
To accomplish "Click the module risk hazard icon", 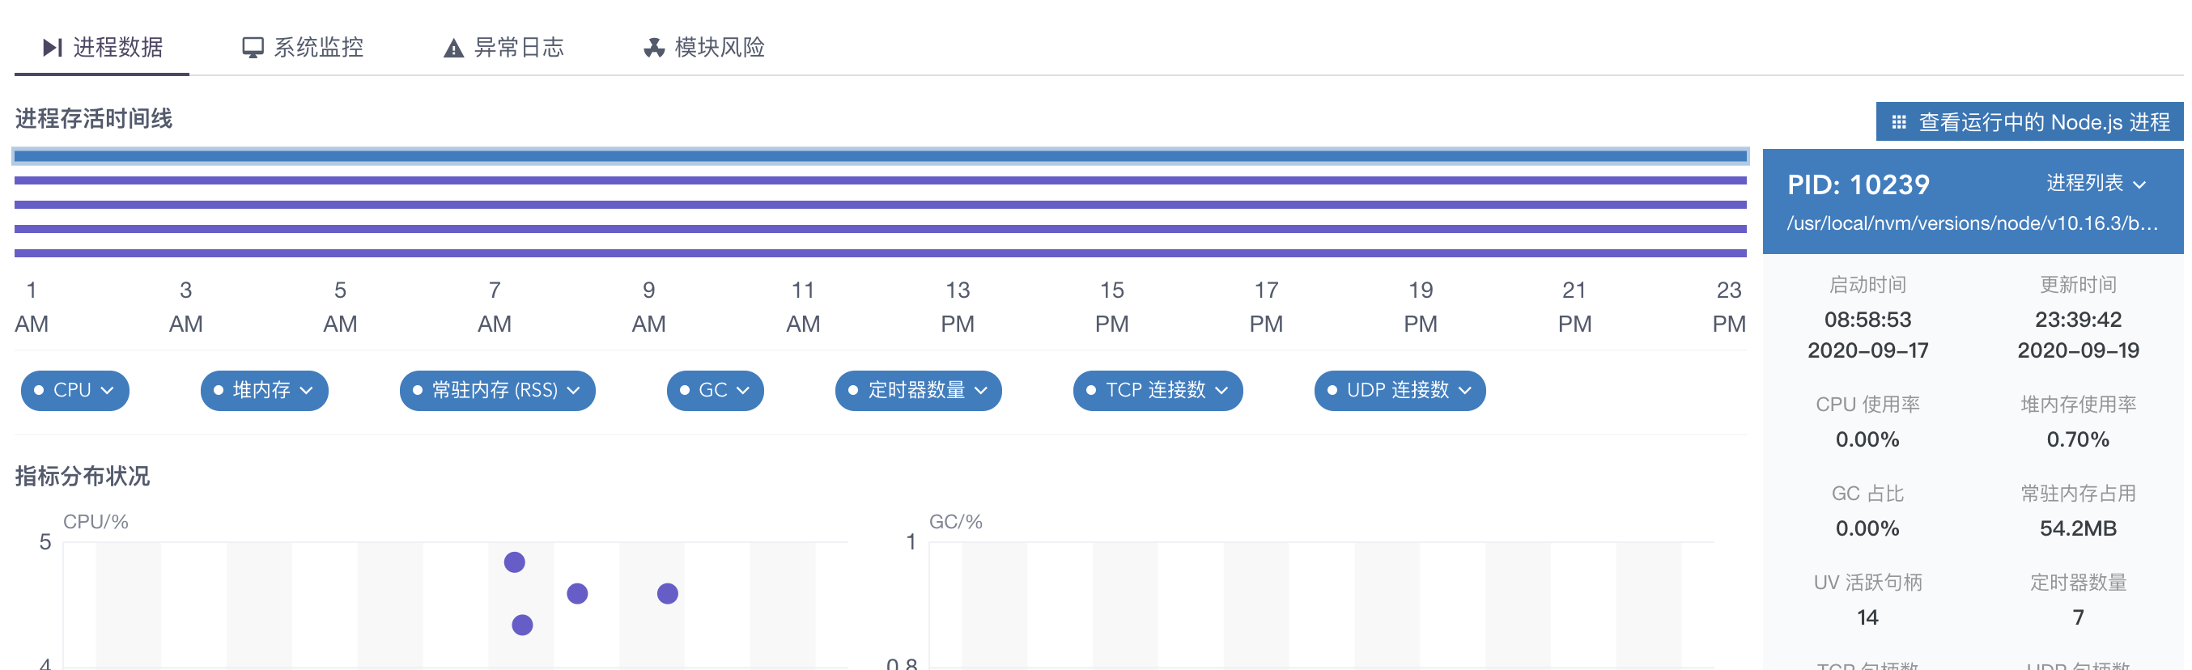I will click(653, 48).
